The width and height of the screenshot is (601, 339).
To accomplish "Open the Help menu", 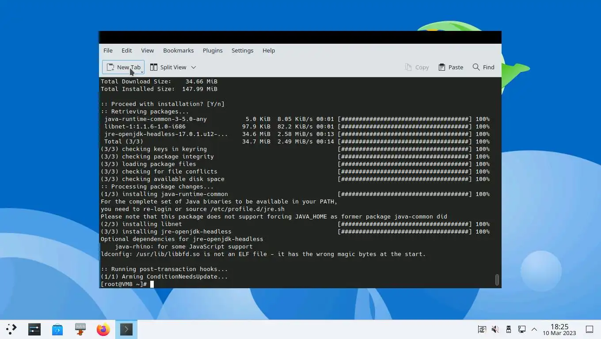I will click(269, 50).
